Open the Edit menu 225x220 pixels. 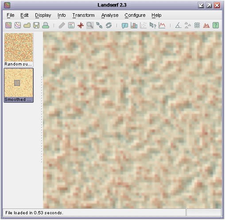(24, 15)
